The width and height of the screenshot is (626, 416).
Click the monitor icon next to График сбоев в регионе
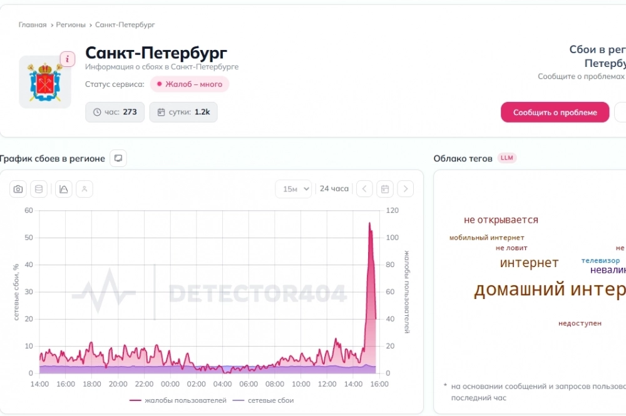pos(118,158)
